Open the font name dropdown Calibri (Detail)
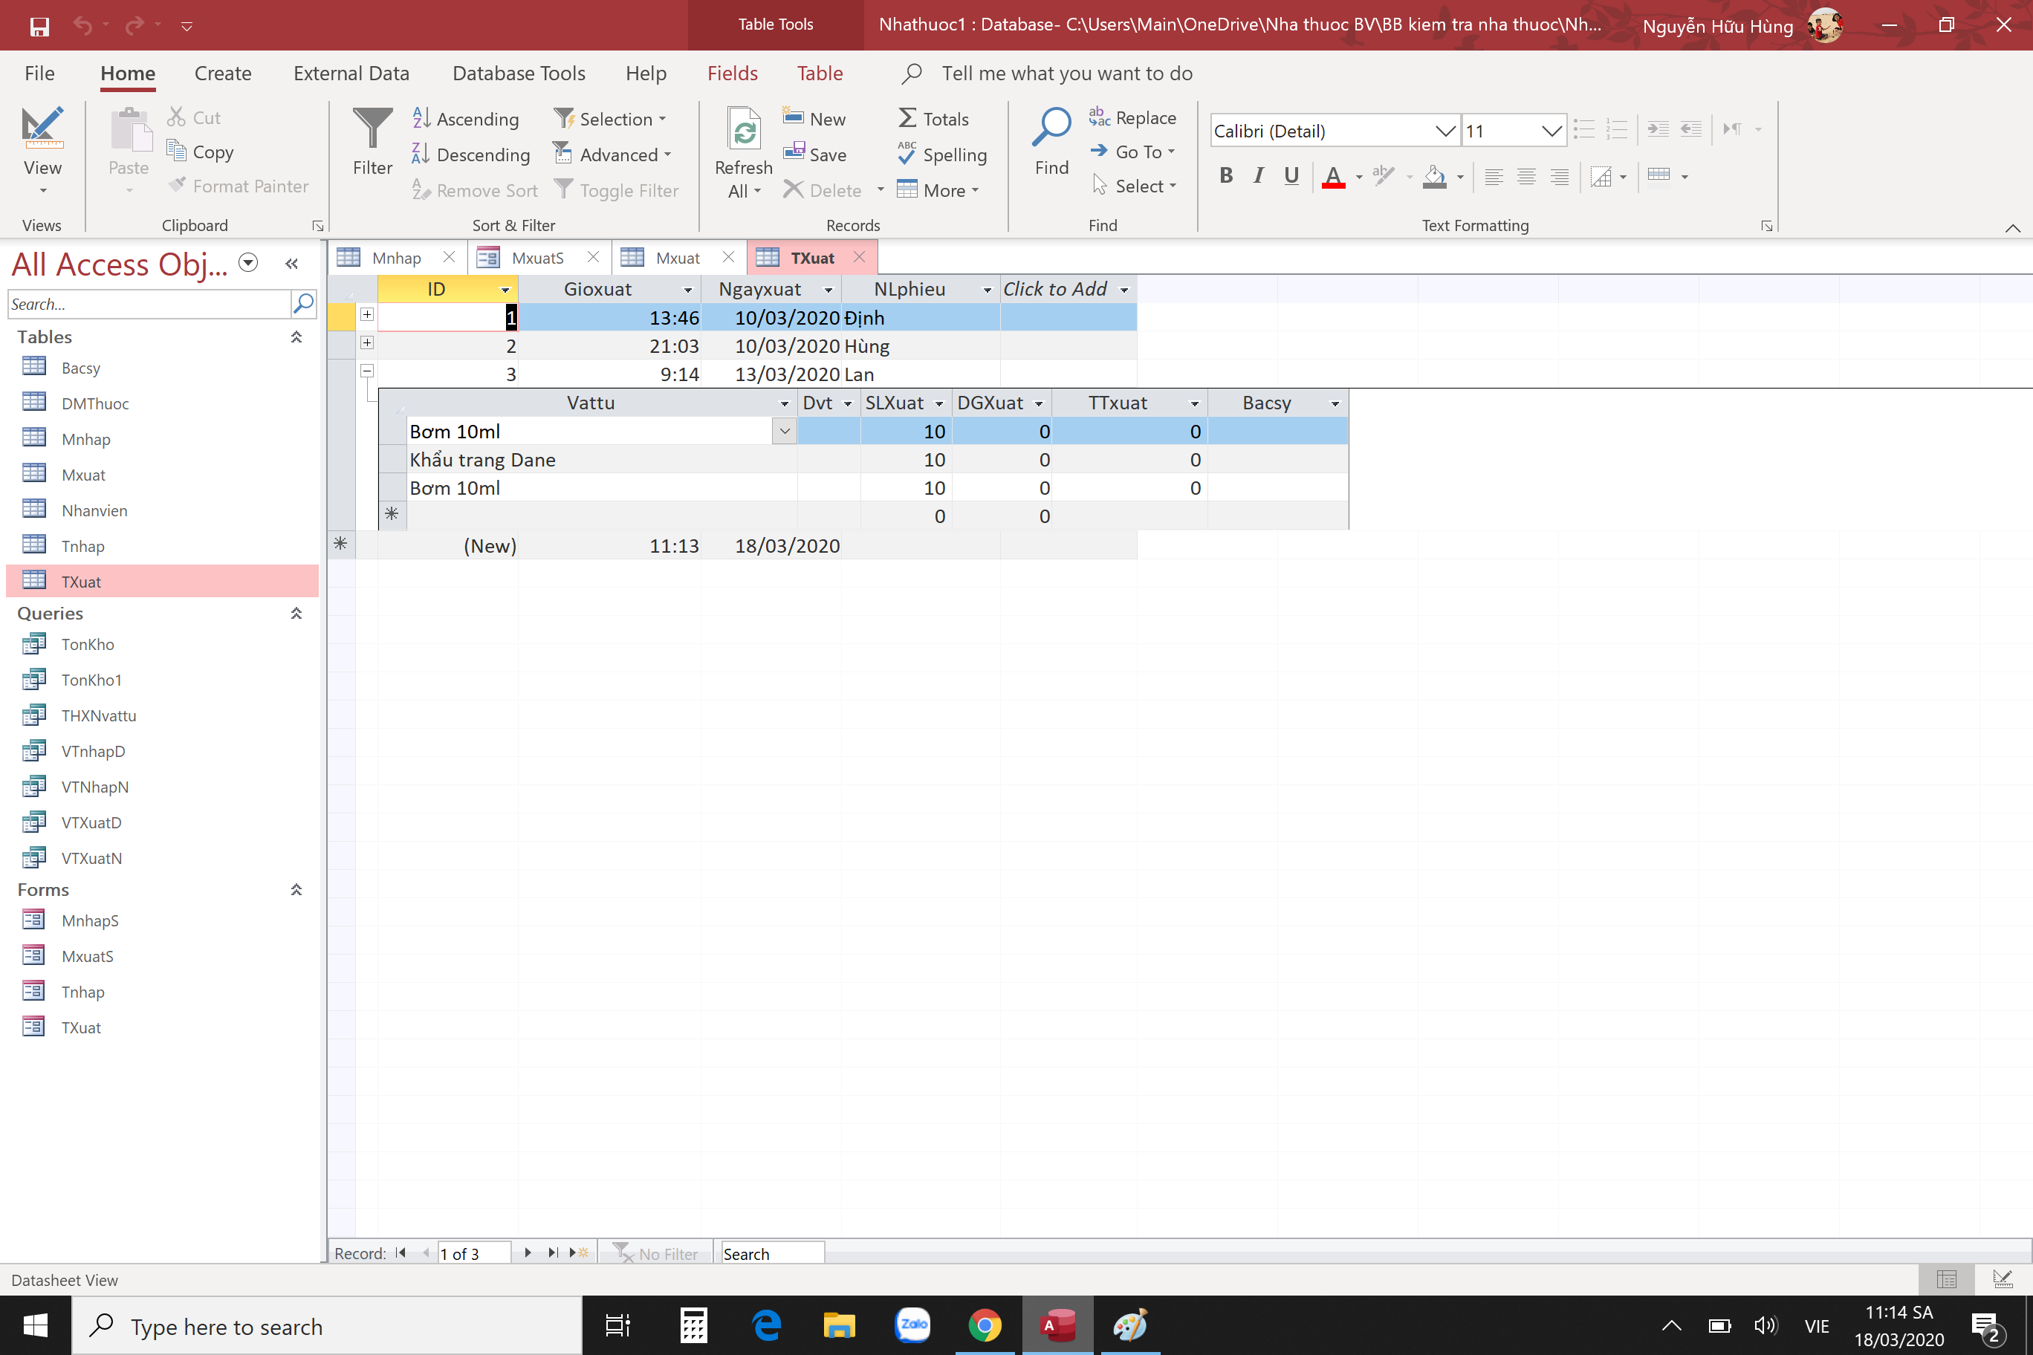 point(1445,131)
